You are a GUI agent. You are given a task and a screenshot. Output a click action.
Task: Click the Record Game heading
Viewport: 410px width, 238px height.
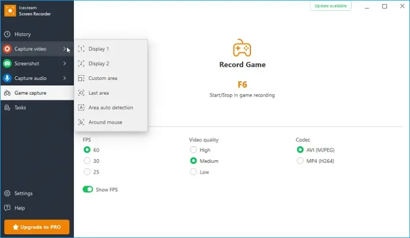click(x=242, y=64)
